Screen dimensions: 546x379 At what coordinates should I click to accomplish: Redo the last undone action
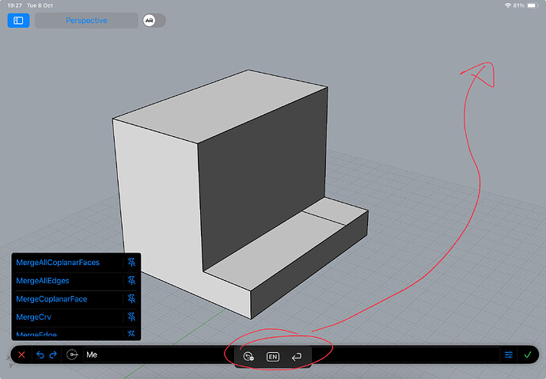(53, 354)
